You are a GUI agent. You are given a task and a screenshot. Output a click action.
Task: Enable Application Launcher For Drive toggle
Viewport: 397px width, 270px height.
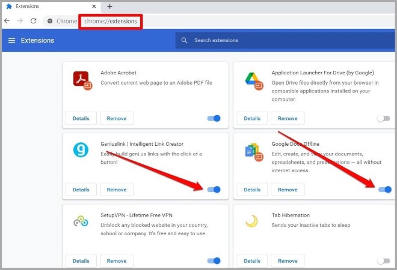click(383, 118)
